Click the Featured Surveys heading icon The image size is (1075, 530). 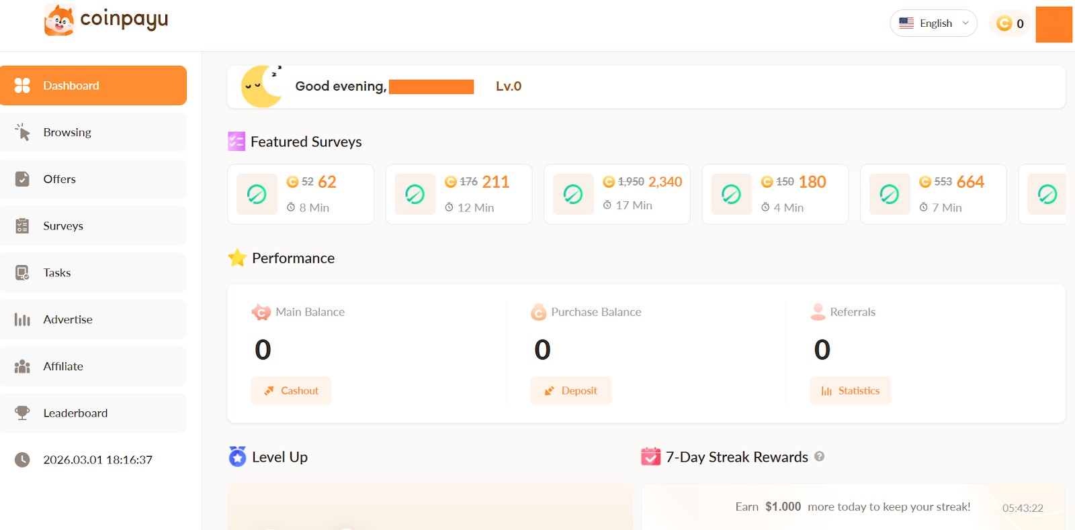236,142
